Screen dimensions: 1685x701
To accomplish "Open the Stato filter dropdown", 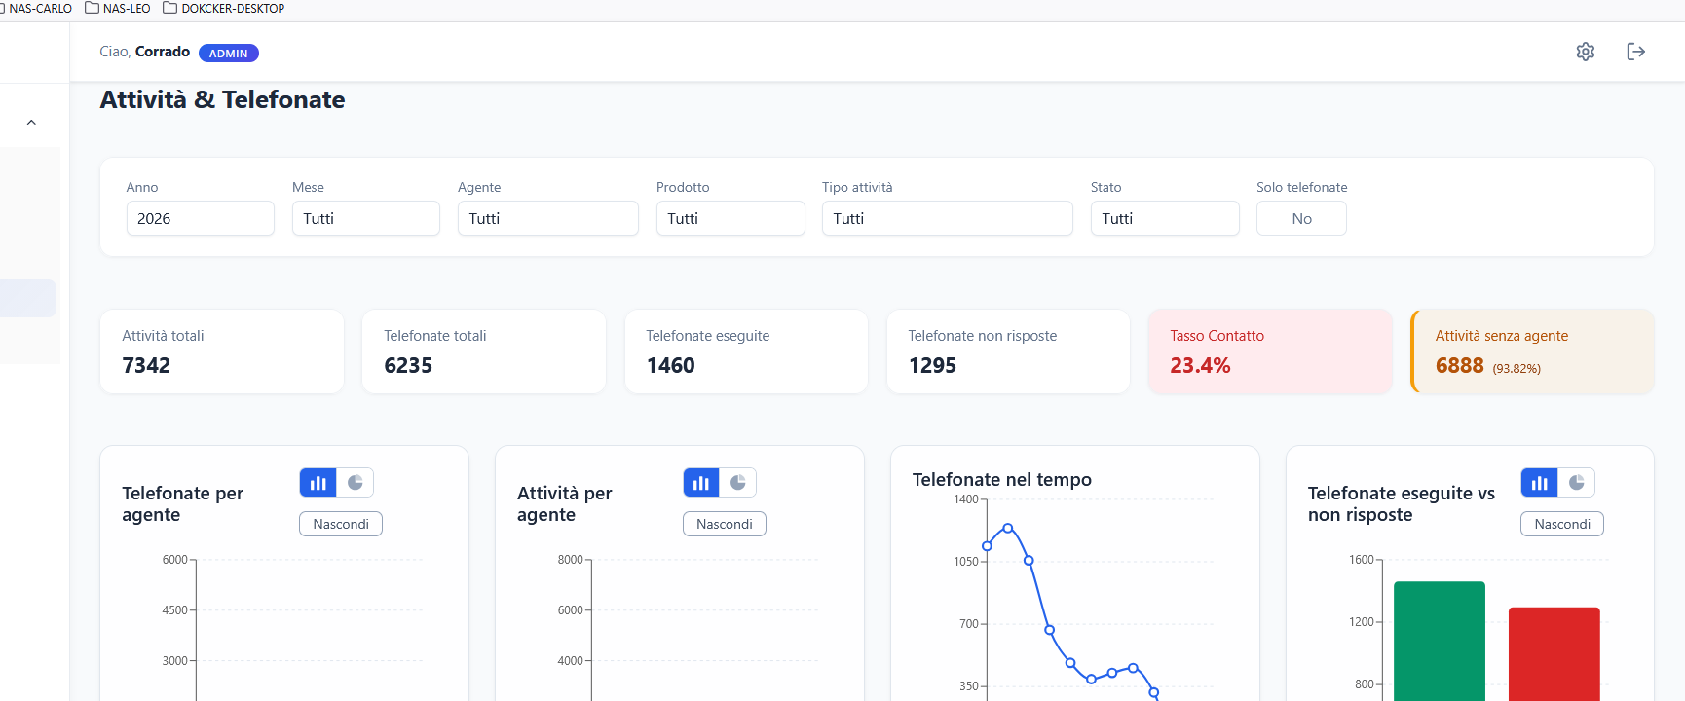I will click(1165, 218).
